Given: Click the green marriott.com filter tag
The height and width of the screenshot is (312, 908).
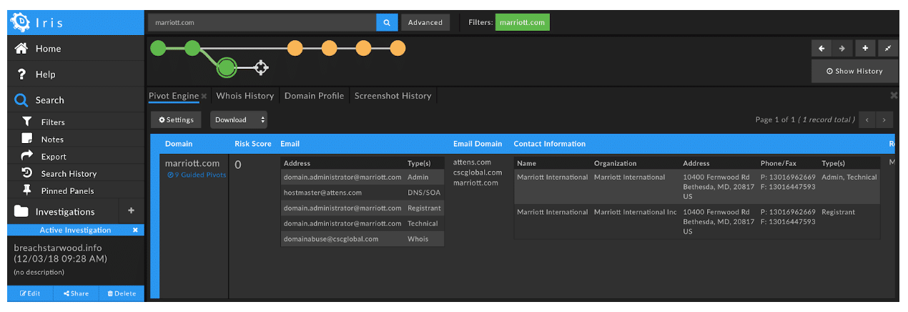Looking at the screenshot, I should point(522,22).
